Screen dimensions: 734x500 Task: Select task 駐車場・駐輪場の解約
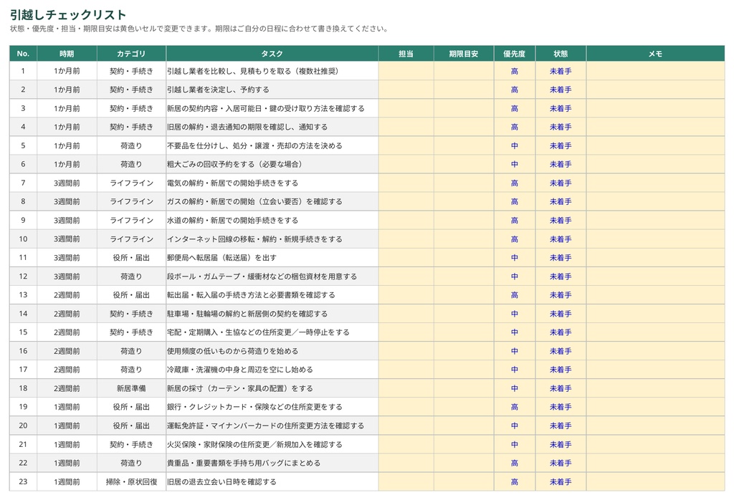click(x=272, y=314)
